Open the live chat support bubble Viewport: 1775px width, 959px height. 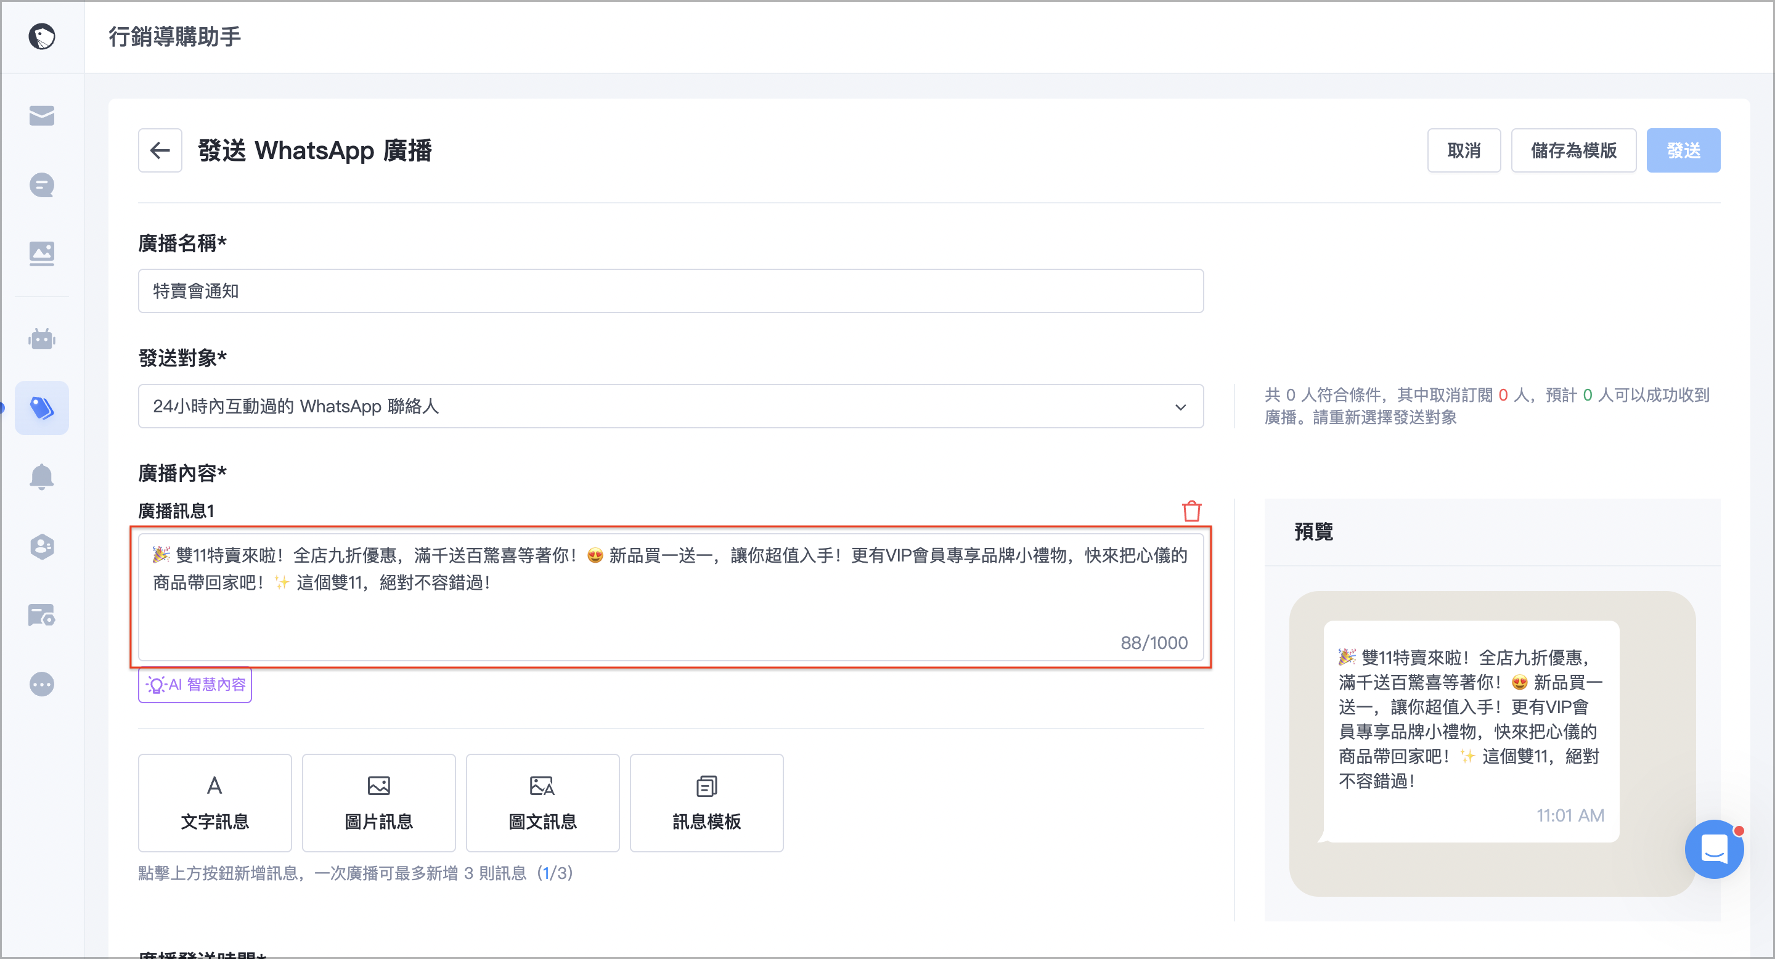tap(1715, 849)
